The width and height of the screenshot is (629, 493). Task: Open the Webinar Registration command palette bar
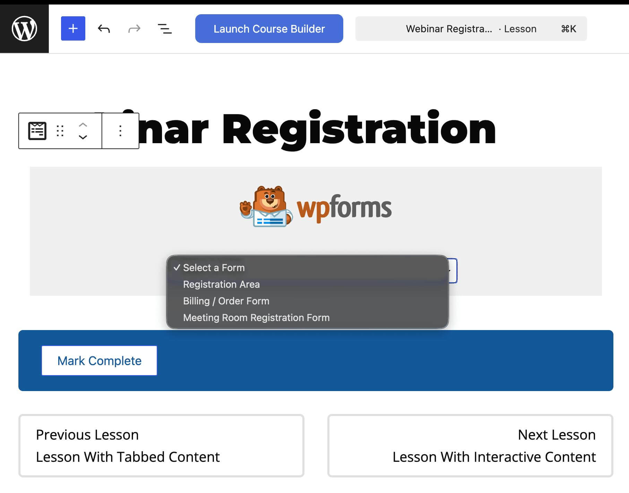coord(471,28)
